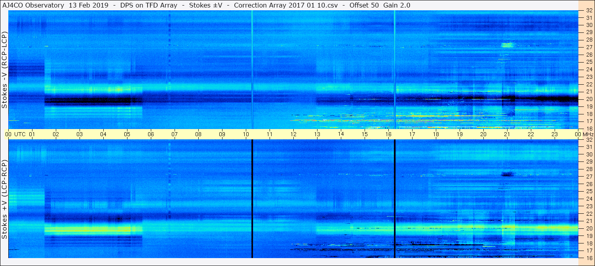Select the 14 hour tick on the time axis
This screenshot has width=595, height=266.
pos(341,134)
